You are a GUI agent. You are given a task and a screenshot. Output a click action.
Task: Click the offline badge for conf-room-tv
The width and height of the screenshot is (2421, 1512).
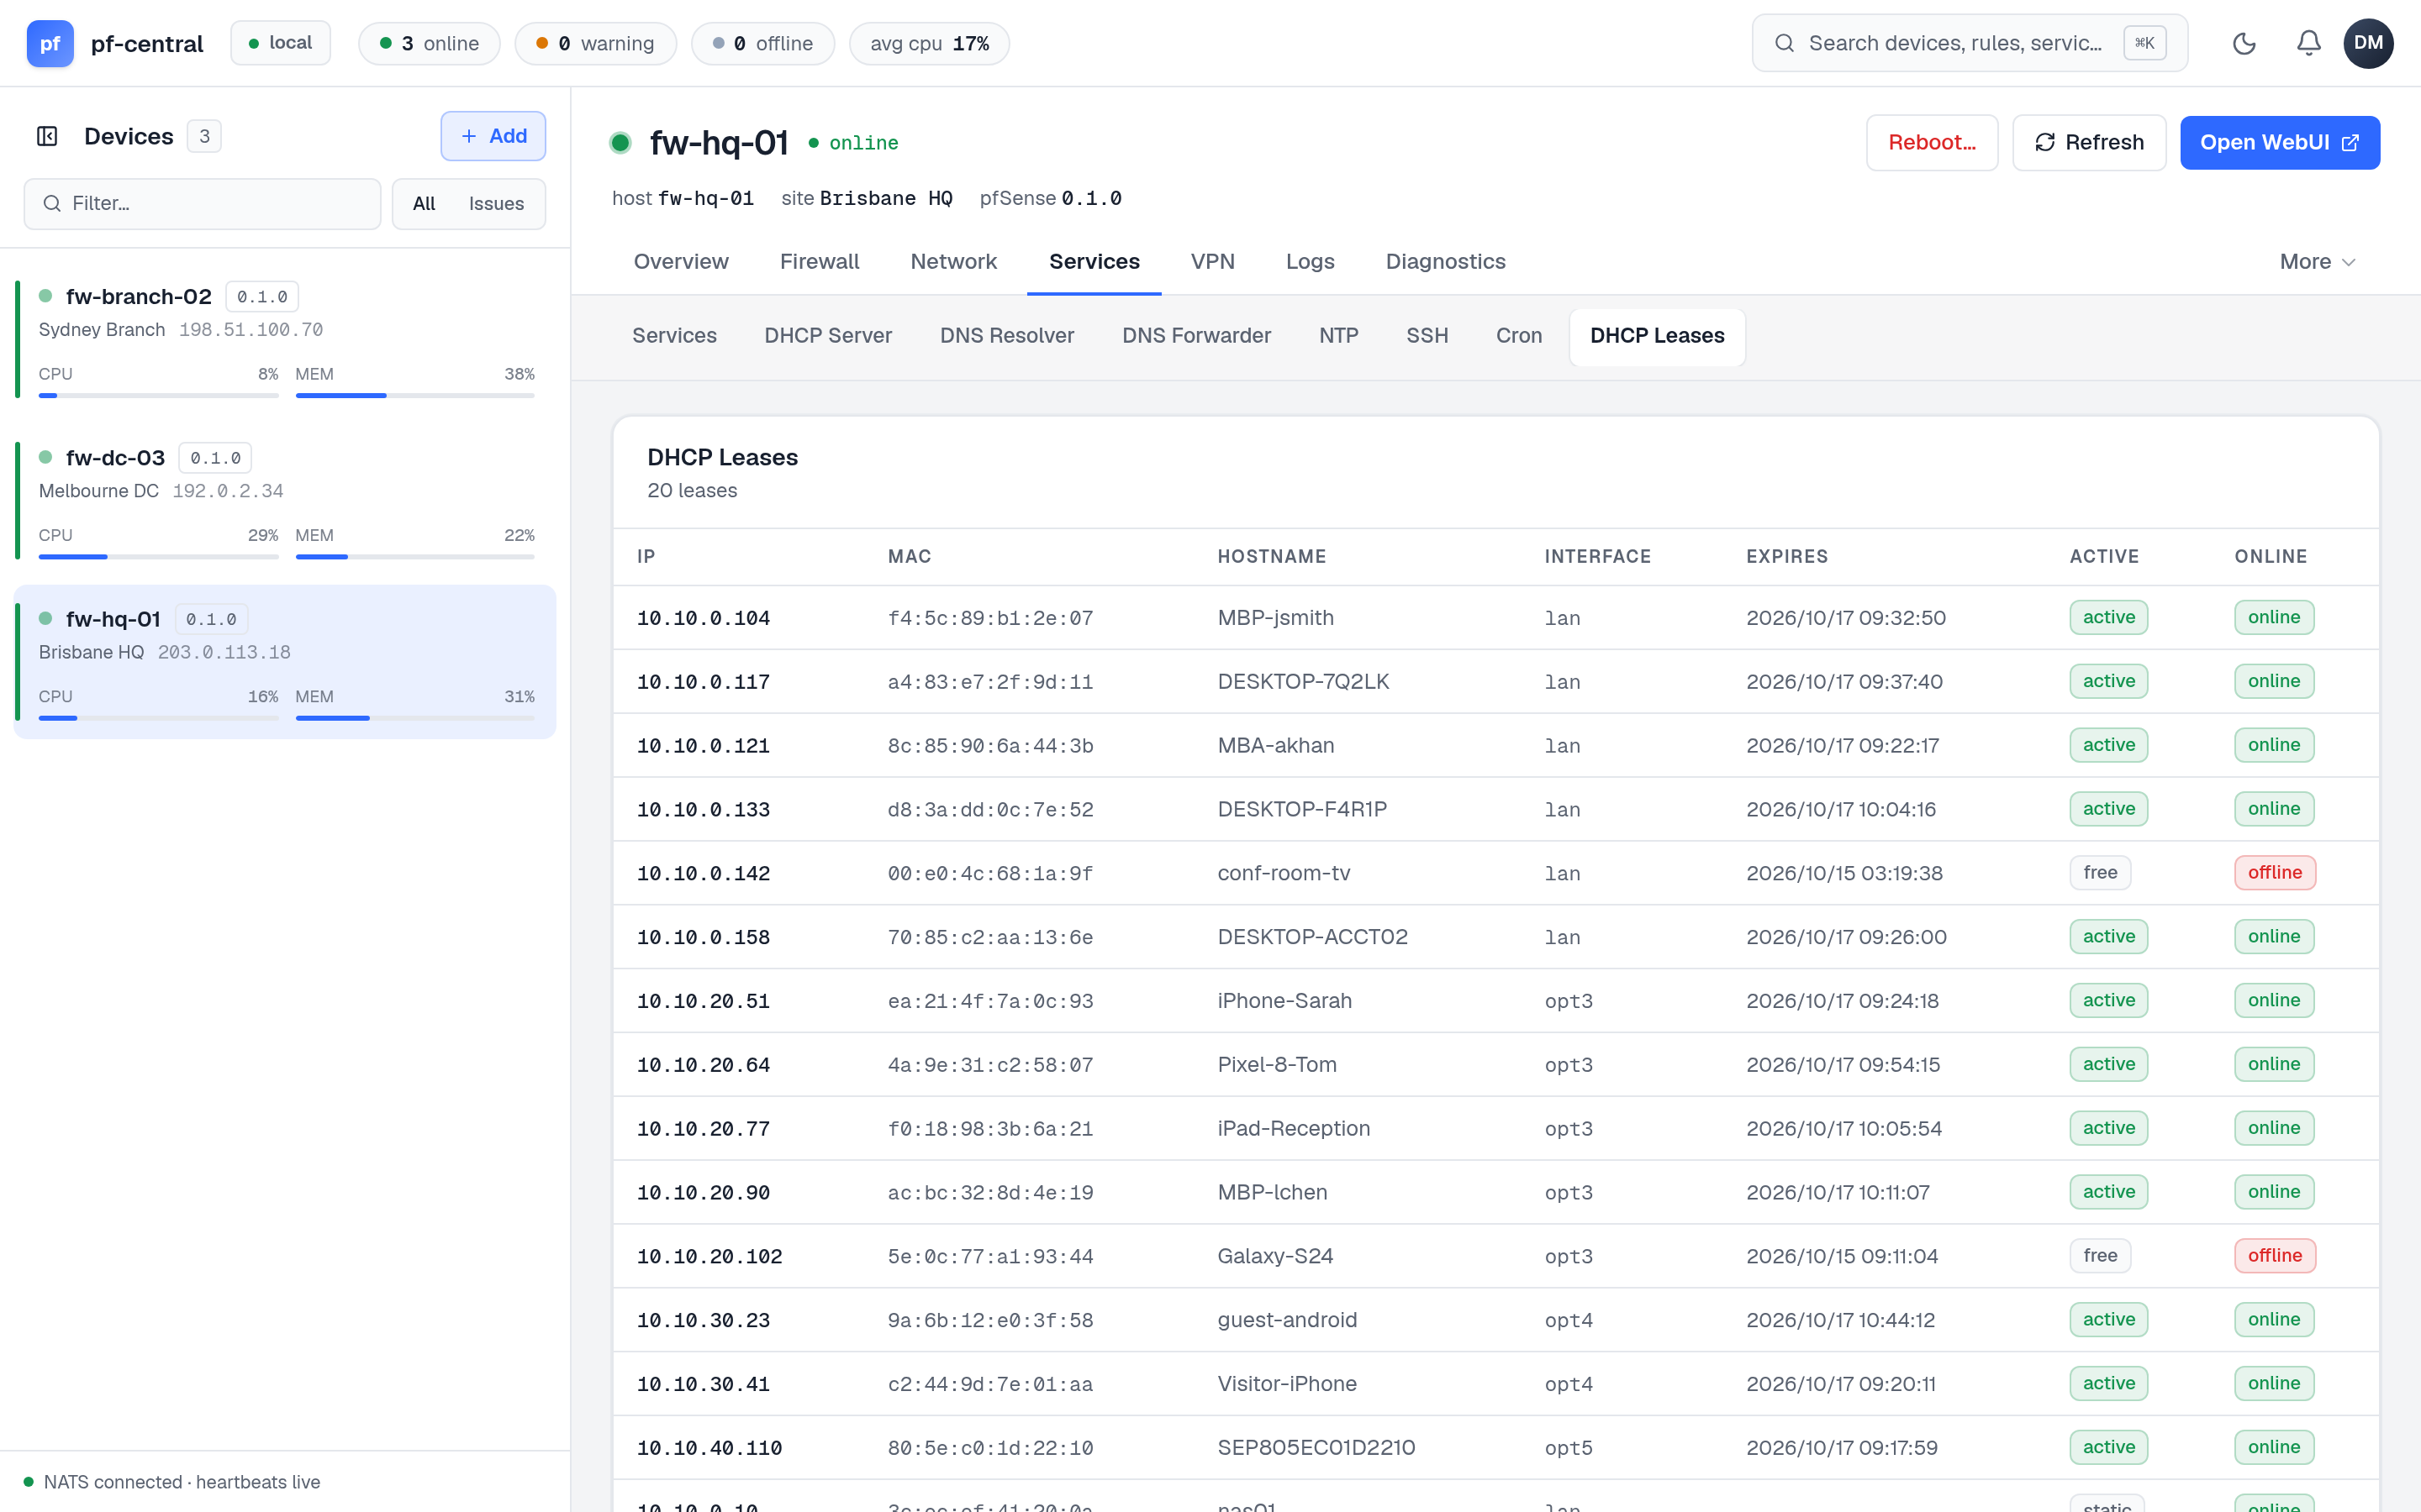[x=2274, y=873]
